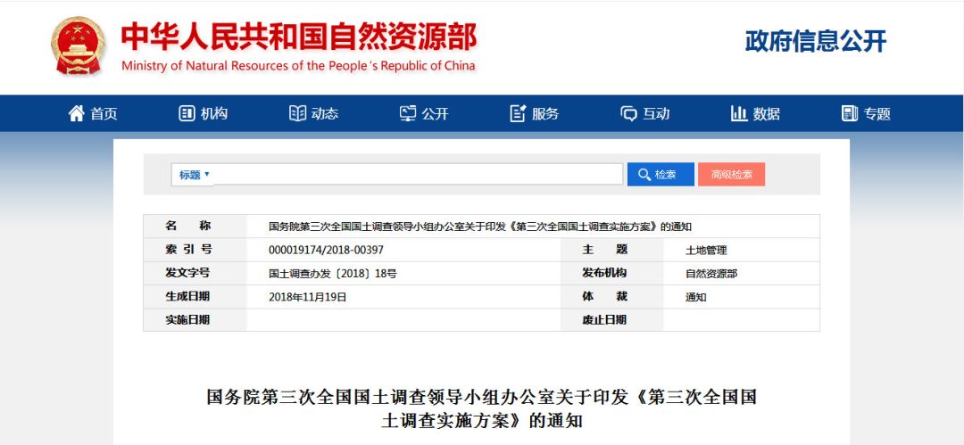The width and height of the screenshot is (964, 445).
Task: Click the bar chart icon for 数据
Action: 739,113
